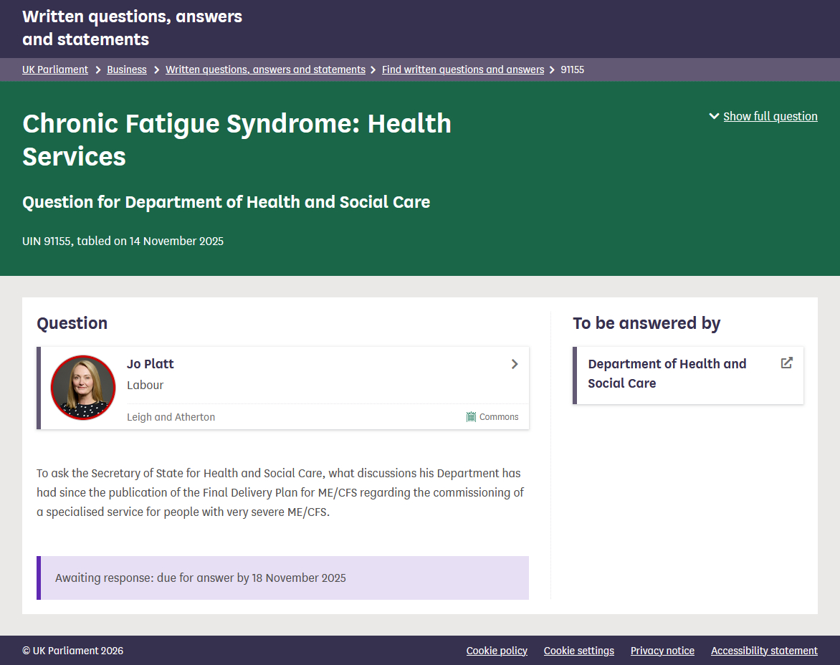Click the external link icon for Department
This screenshot has height=665, width=840.
[x=786, y=363]
